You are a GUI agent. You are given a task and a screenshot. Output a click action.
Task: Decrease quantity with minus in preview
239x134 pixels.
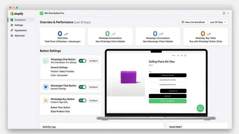click(x=151, y=91)
